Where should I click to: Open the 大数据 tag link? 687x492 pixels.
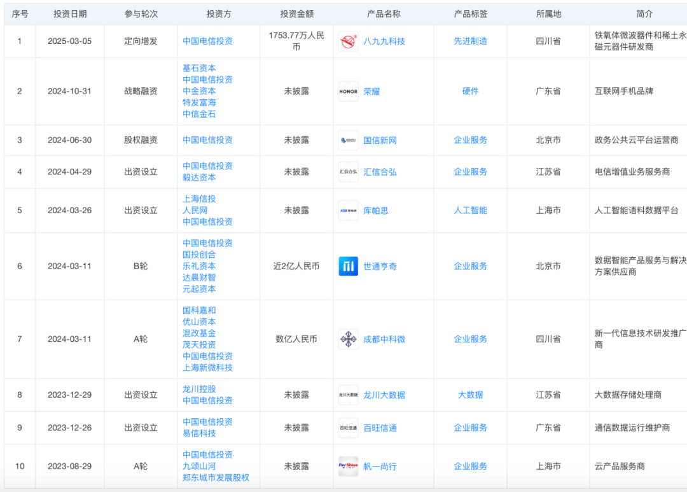tap(470, 395)
